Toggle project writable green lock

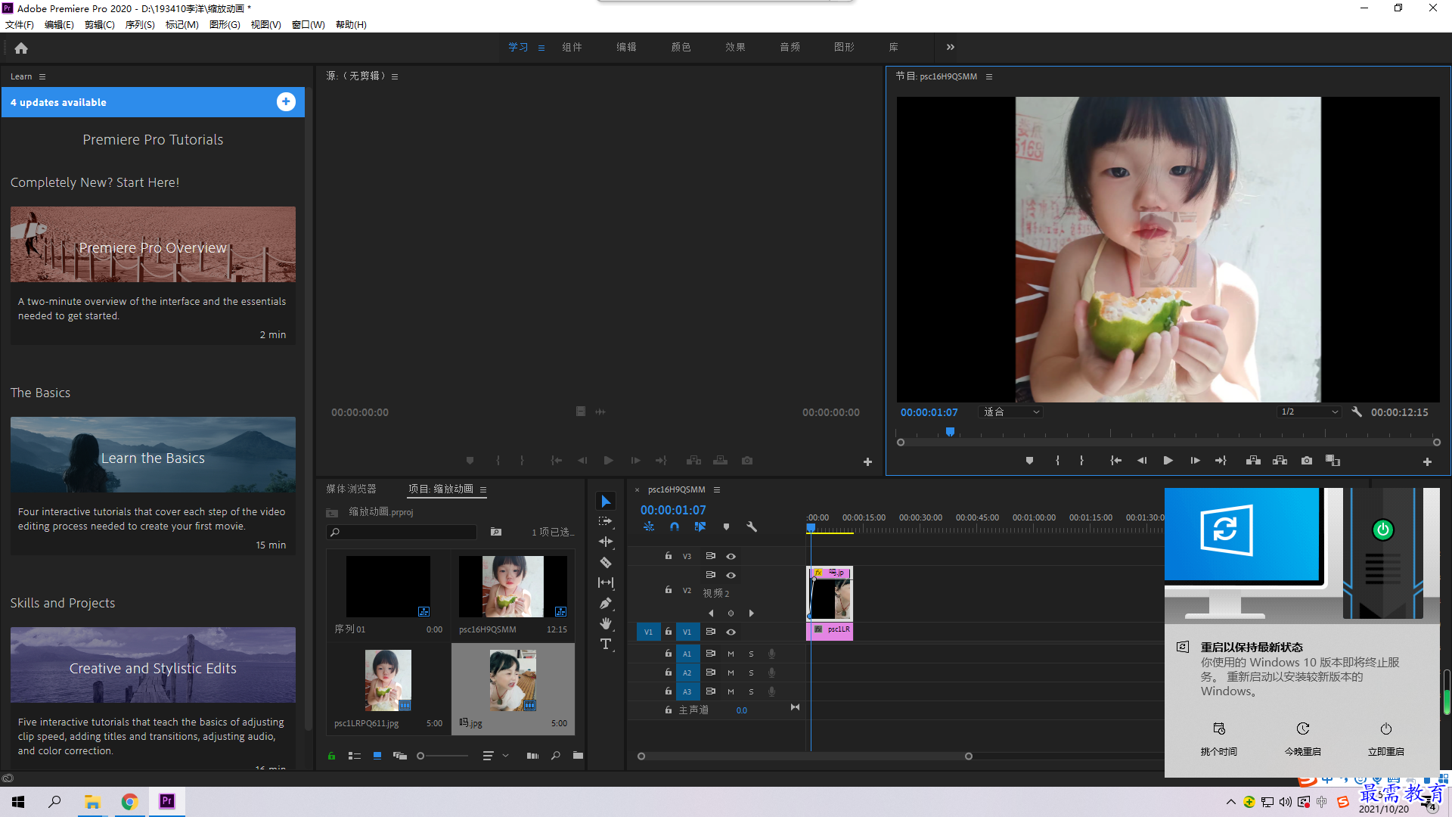point(331,756)
